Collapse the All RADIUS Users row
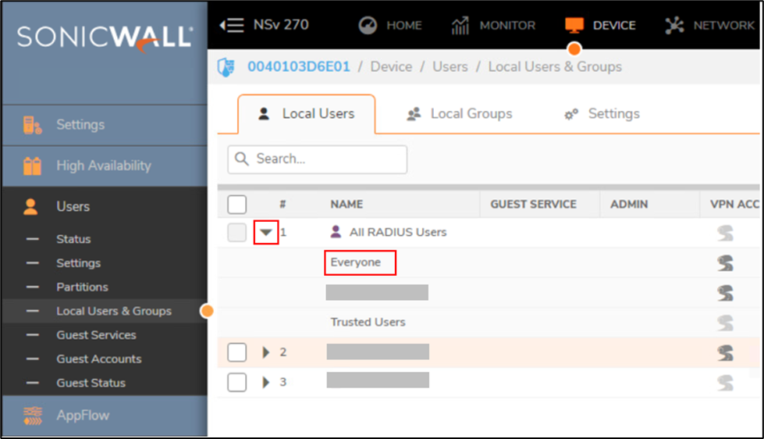This screenshot has height=439, width=764. tap(266, 233)
